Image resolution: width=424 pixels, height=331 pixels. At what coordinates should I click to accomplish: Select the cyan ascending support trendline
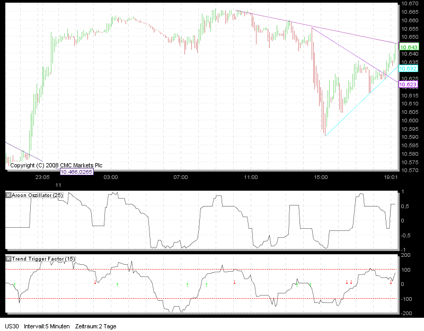[360, 103]
